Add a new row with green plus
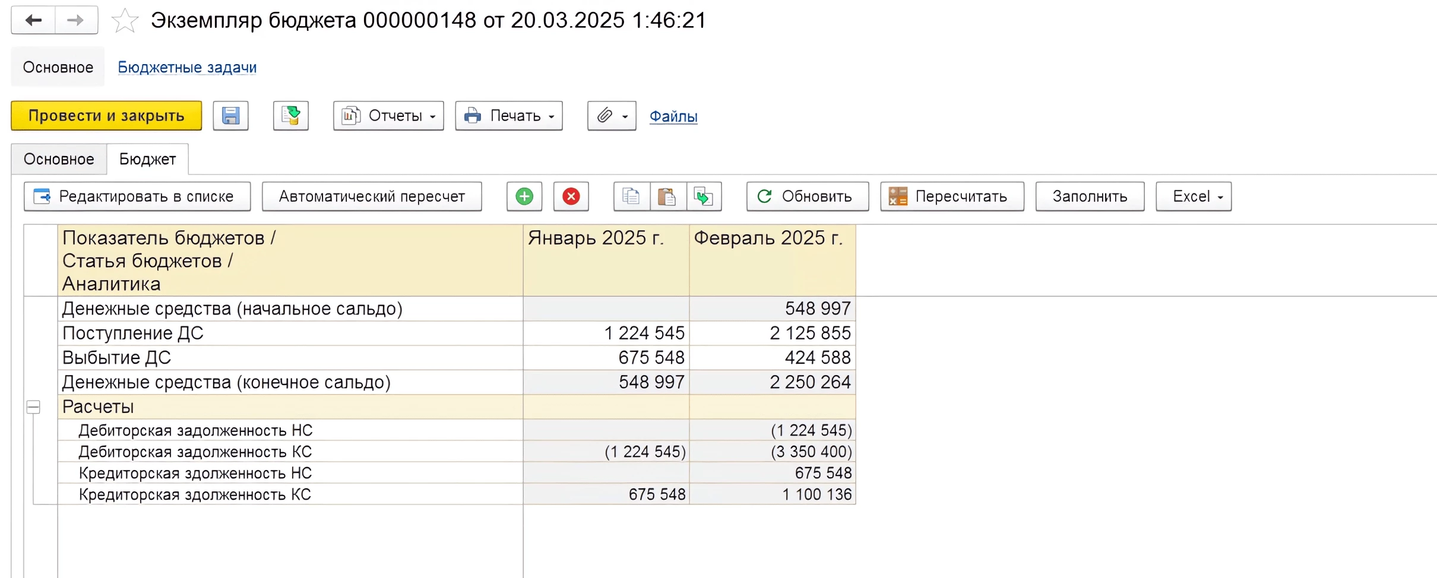This screenshot has height=578, width=1437. pos(524,196)
